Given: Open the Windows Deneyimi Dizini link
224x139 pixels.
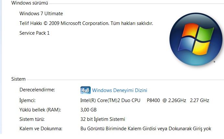Looking at the screenshot, I should [x=120, y=90].
